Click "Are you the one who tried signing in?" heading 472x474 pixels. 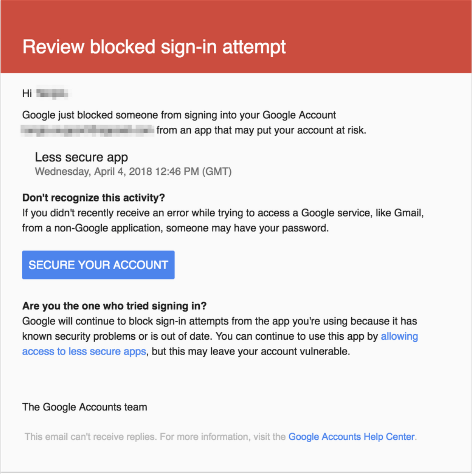point(114,306)
